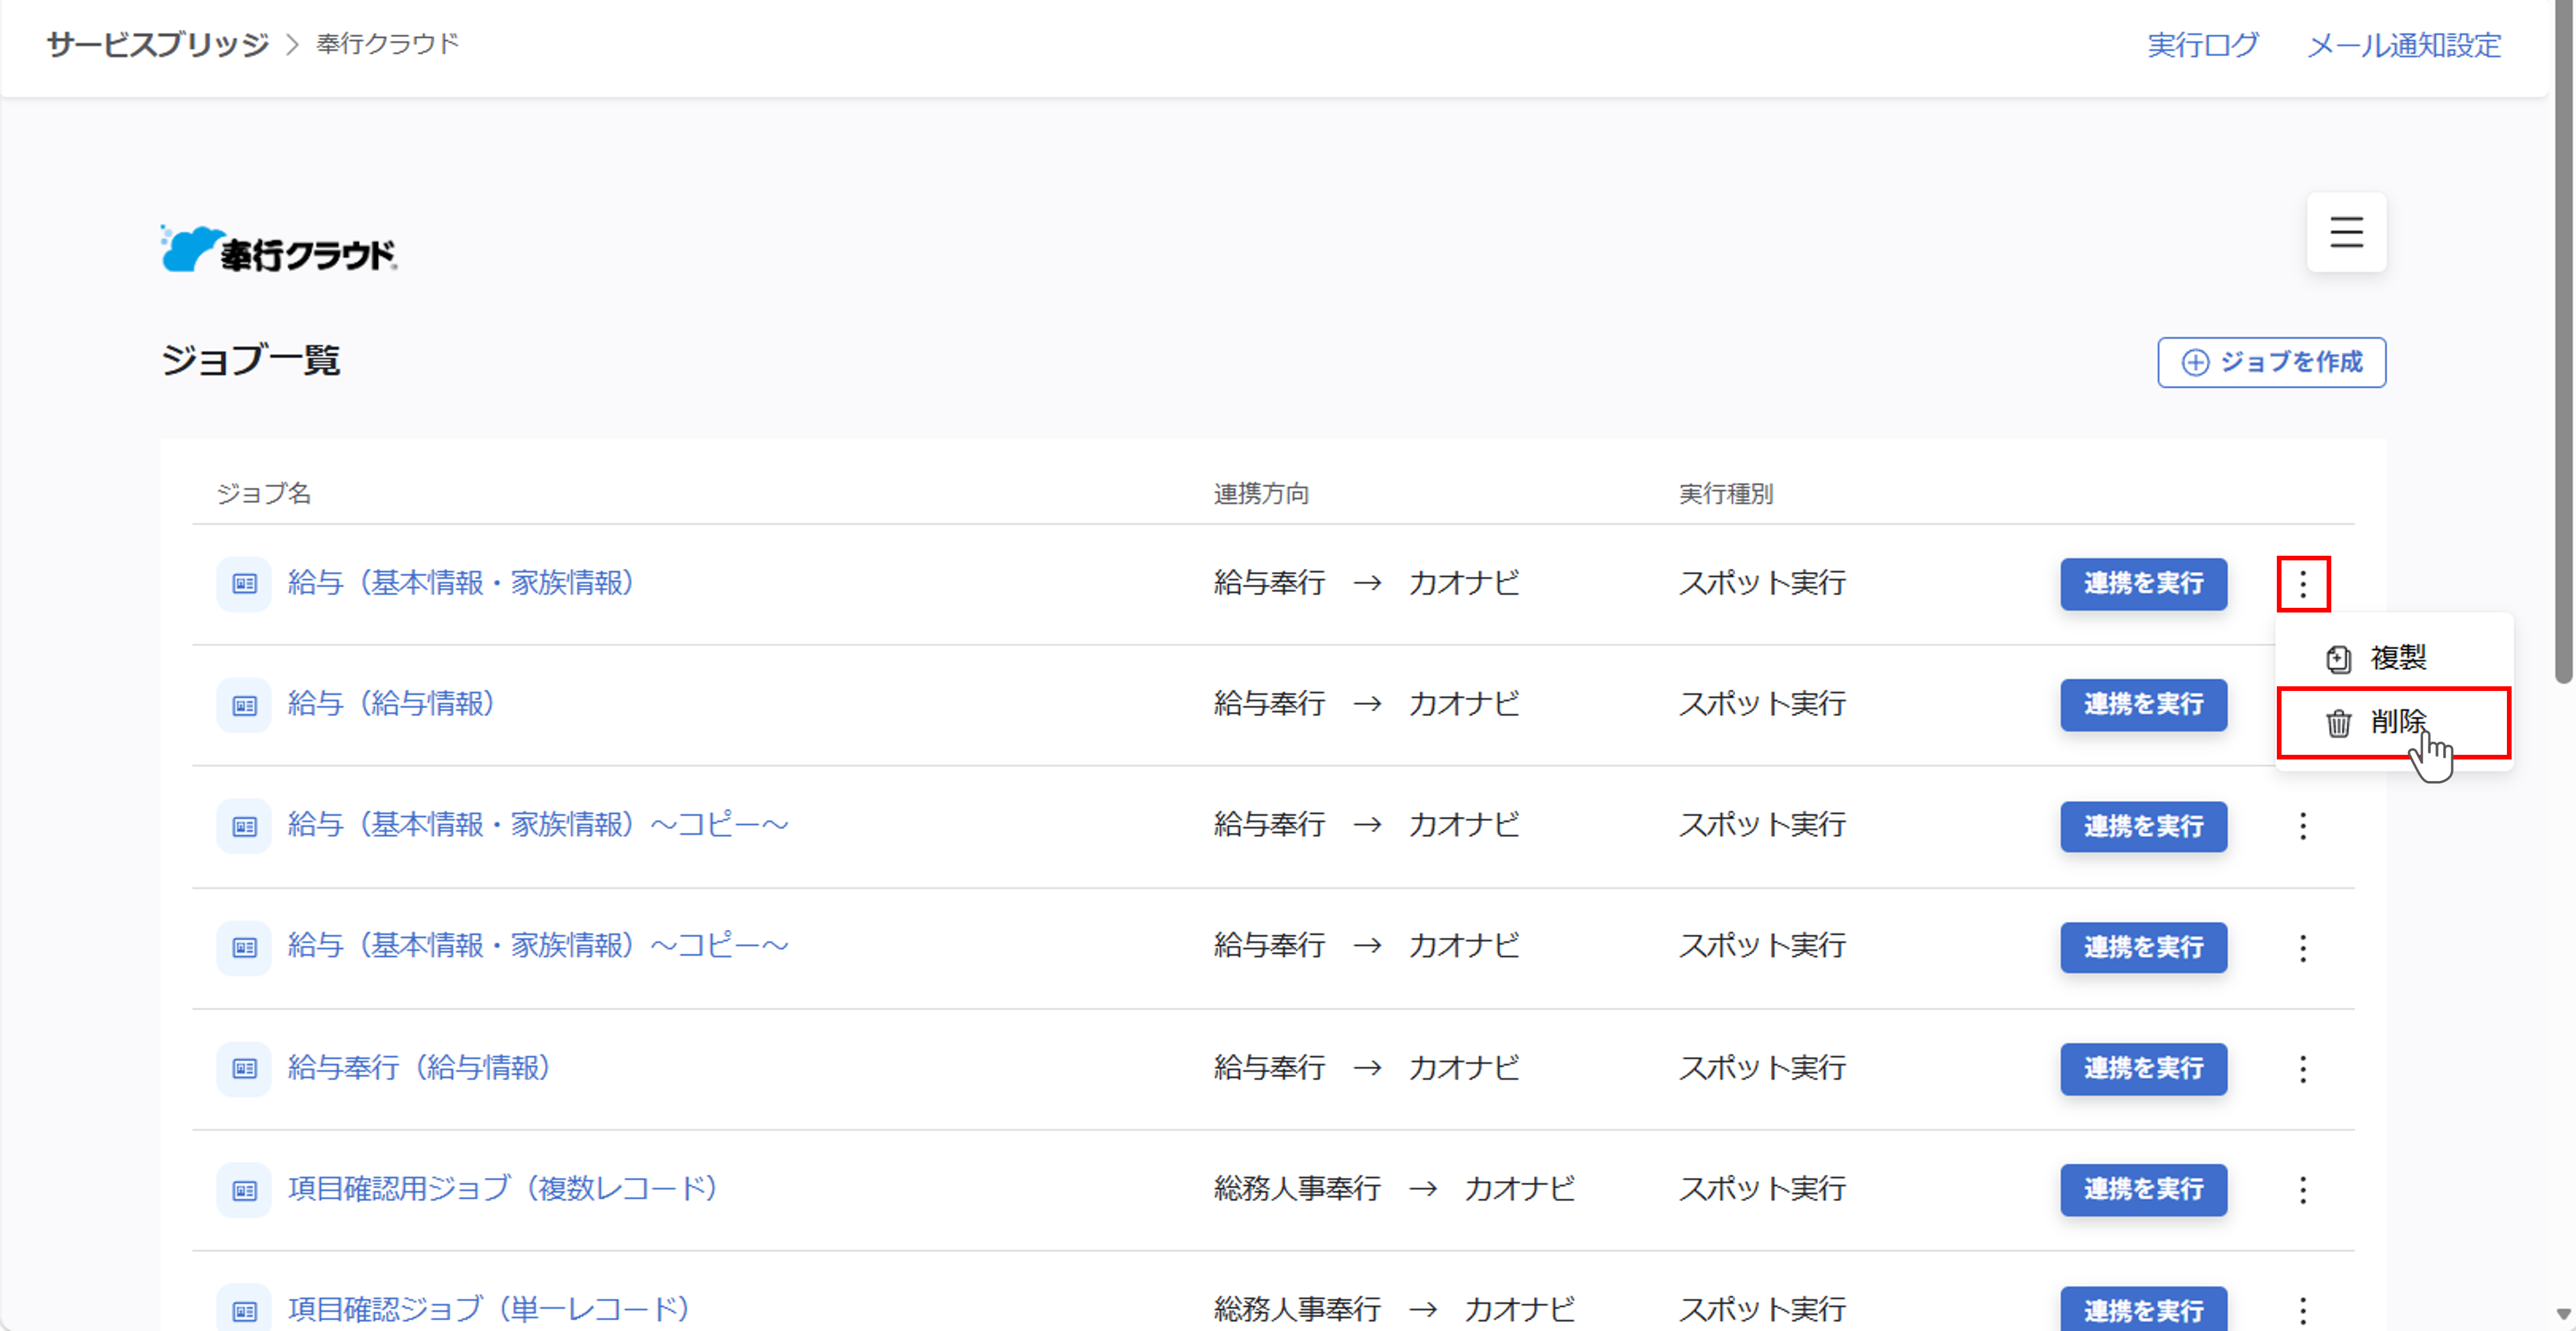Image resolution: width=2576 pixels, height=1331 pixels.
Task: Open kebab menu for 給与（基本情報・家族情報） first row
Action: pos(2303,584)
